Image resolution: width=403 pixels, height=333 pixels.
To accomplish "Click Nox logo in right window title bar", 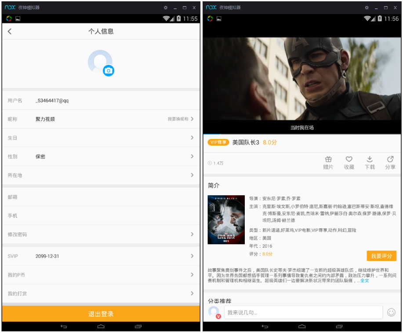I will [x=211, y=7].
